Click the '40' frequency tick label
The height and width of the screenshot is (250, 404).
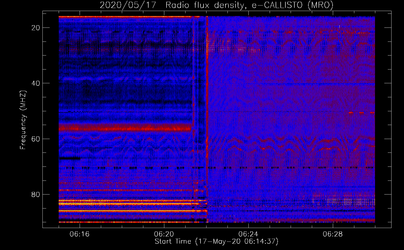[x=36, y=83]
